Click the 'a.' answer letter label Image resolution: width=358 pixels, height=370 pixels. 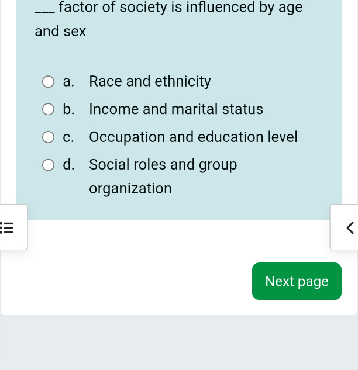[x=68, y=81]
